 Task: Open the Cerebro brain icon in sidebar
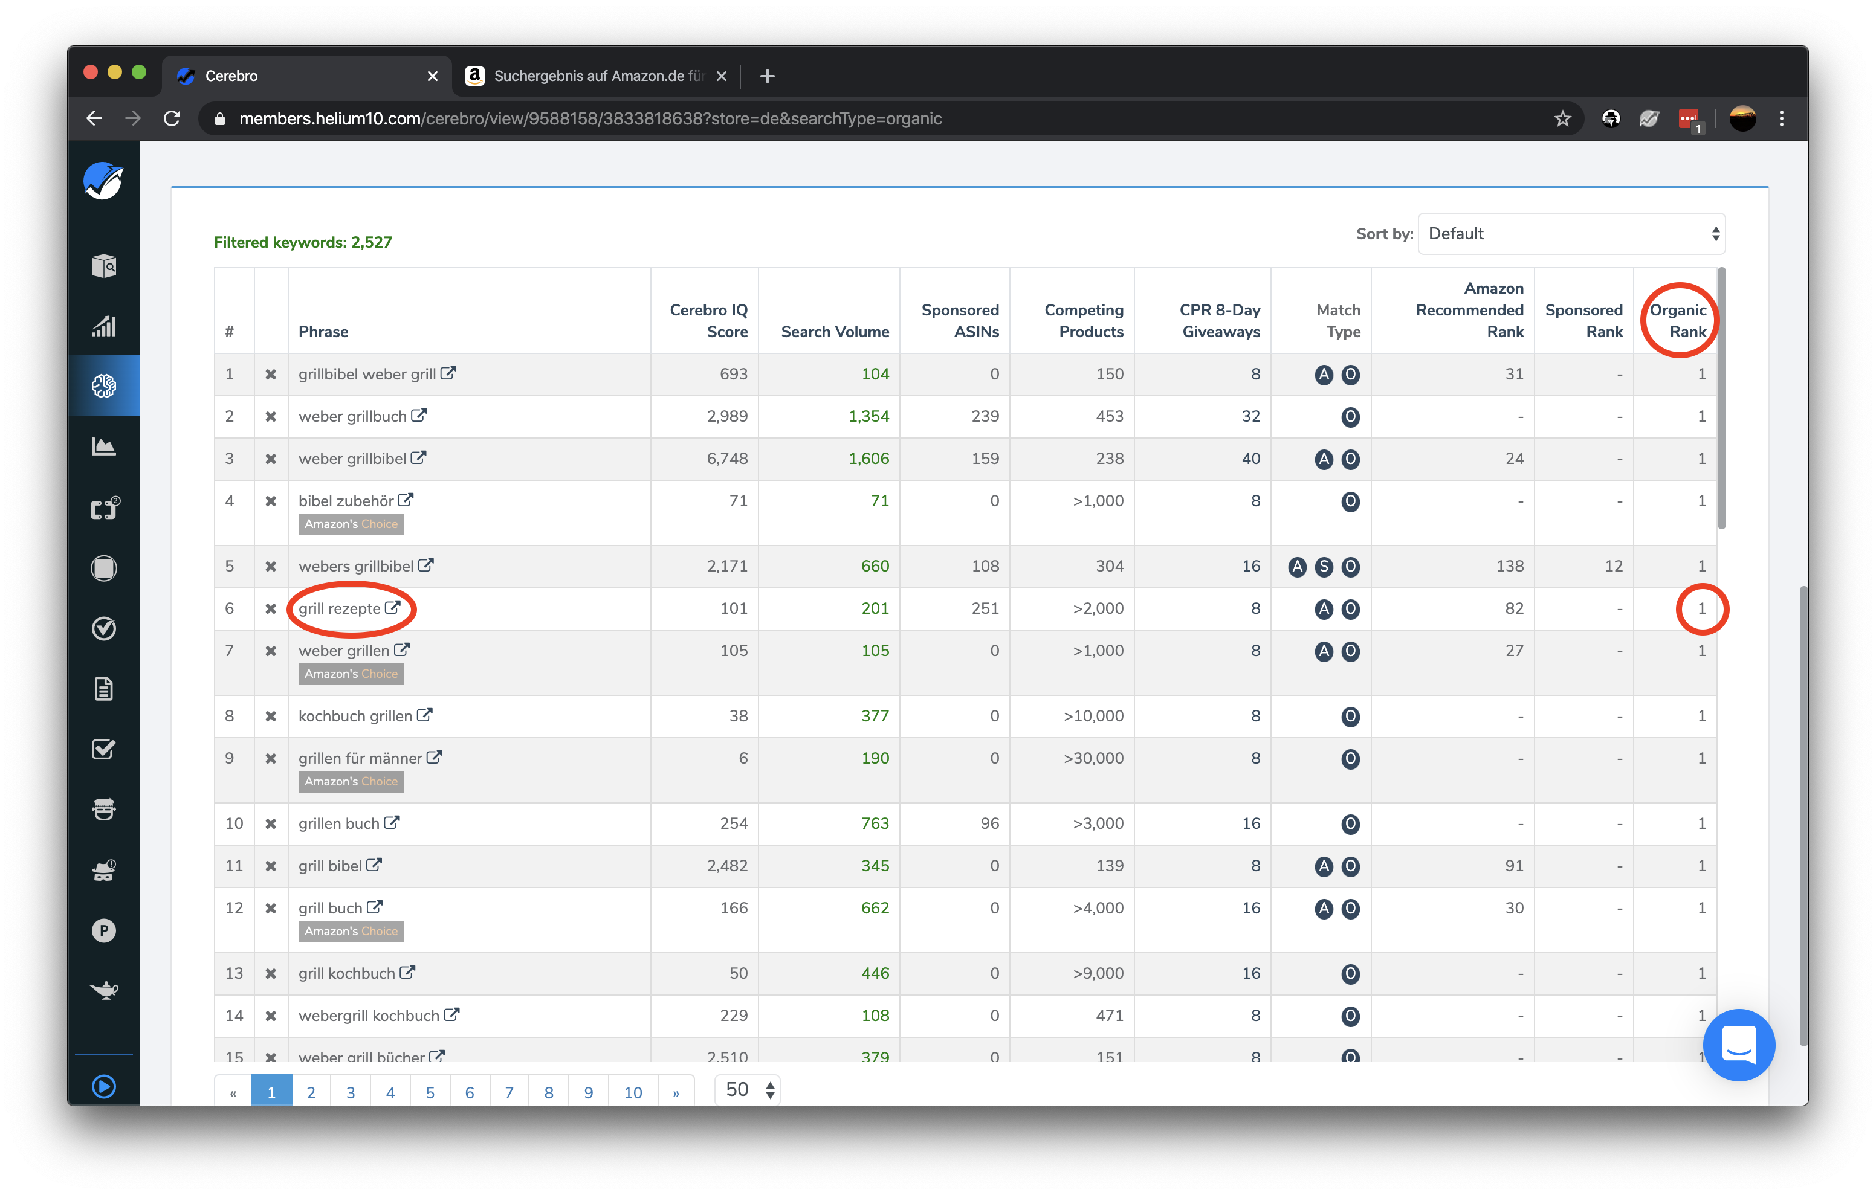(x=103, y=385)
